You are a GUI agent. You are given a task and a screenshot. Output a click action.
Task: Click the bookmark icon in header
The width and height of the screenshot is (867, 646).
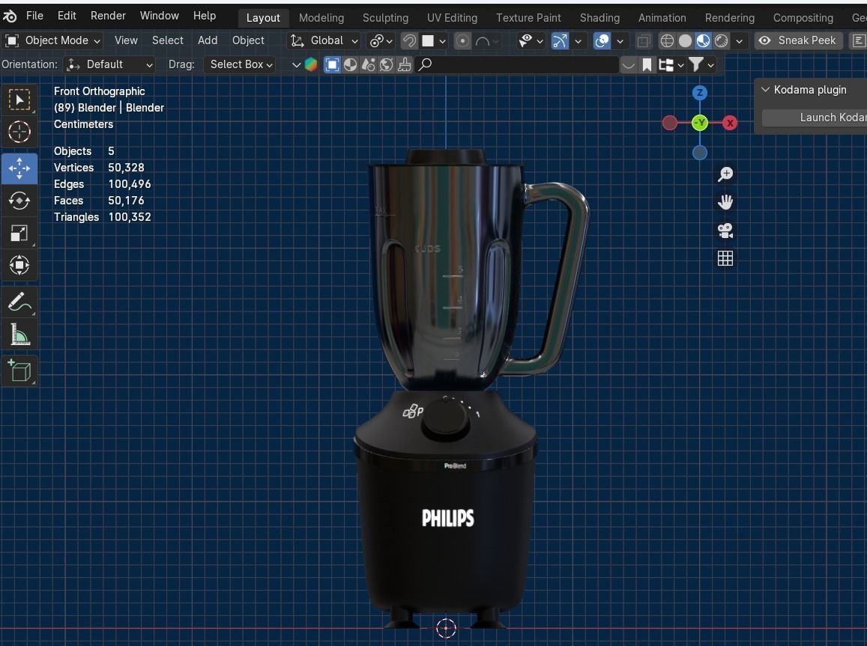tap(647, 65)
